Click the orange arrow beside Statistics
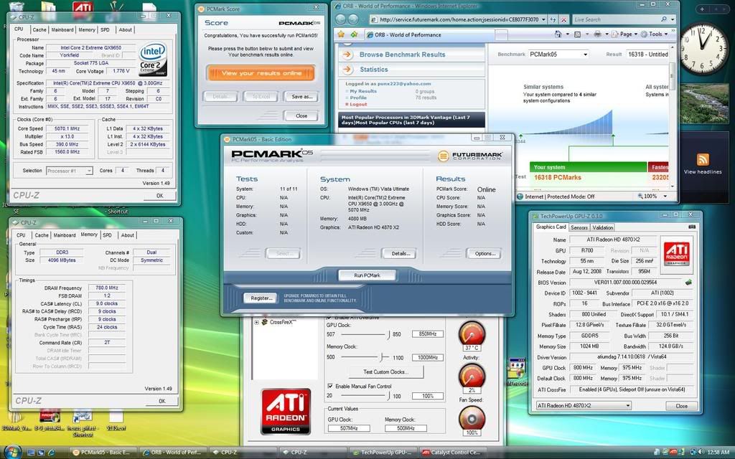The width and height of the screenshot is (735, 459). click(347, 70)
